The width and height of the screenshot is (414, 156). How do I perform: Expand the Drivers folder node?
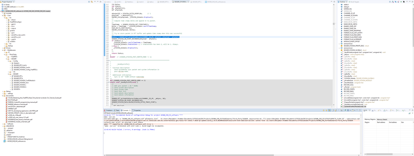click(x=2, y=48)
